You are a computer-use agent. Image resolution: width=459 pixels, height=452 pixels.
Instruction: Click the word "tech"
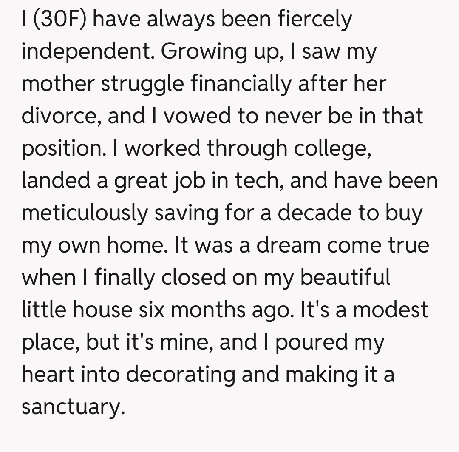pos(260,181)
